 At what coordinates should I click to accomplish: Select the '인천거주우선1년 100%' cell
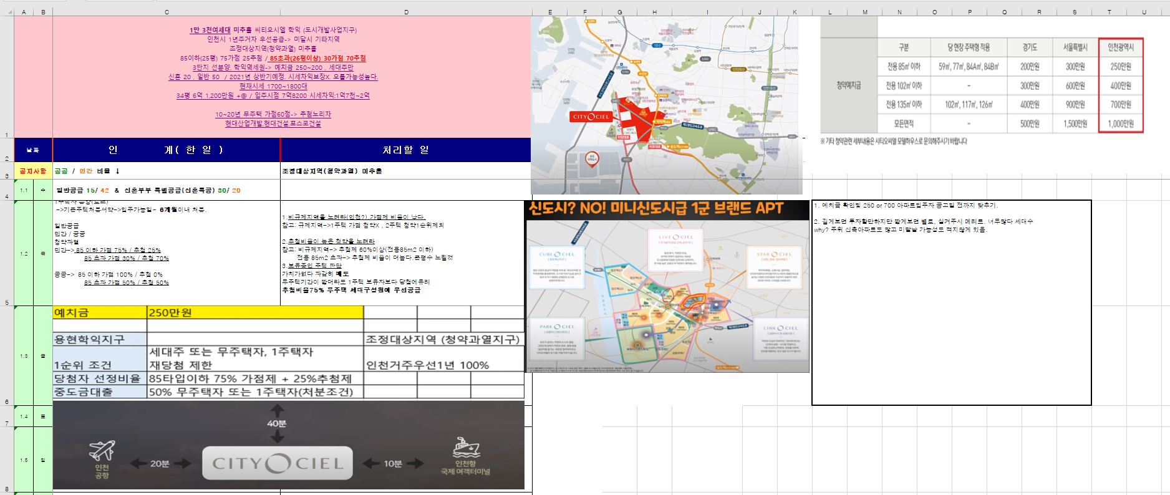pyautogui.click(x=444, y=358)
